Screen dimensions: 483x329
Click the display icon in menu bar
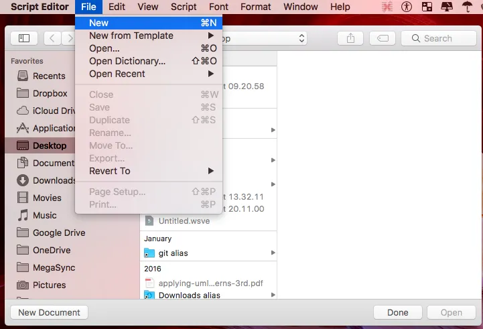[447, 7]
